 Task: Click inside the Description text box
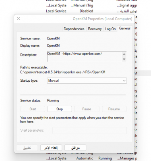click(85, 56)
